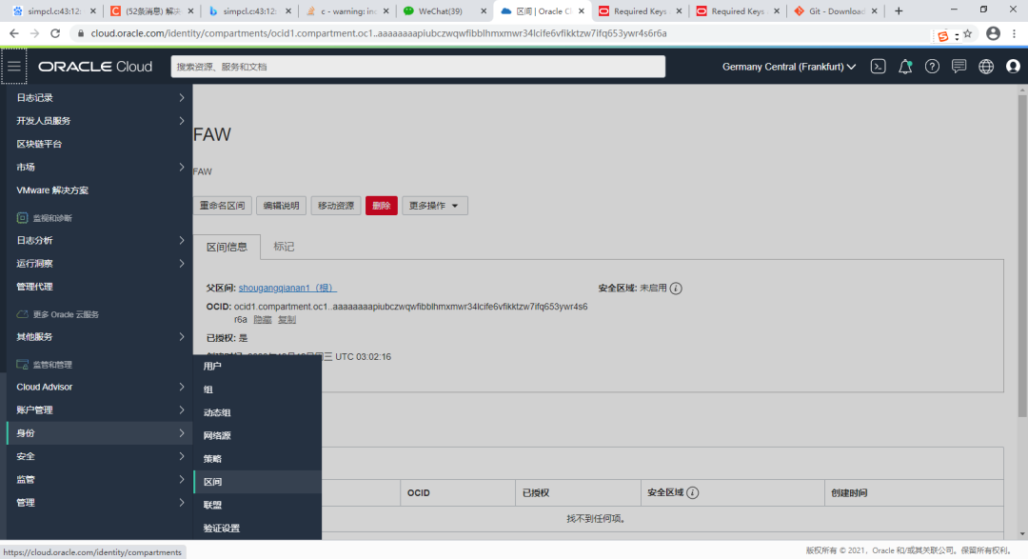
Task: Open the language globe icon
Action: (986, 67)
